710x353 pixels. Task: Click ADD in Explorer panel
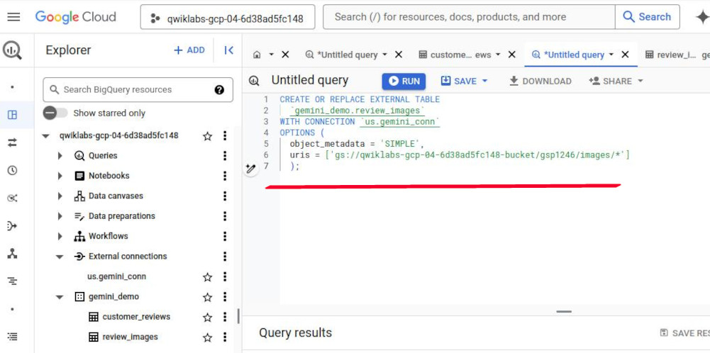pyautogui.click(x=189, y=50)
